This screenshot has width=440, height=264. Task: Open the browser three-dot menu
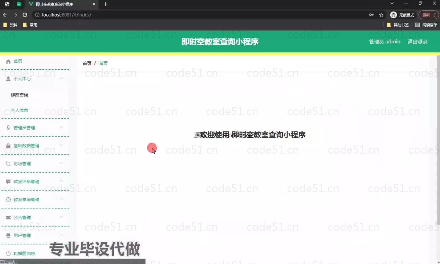[x=435, y=15]
